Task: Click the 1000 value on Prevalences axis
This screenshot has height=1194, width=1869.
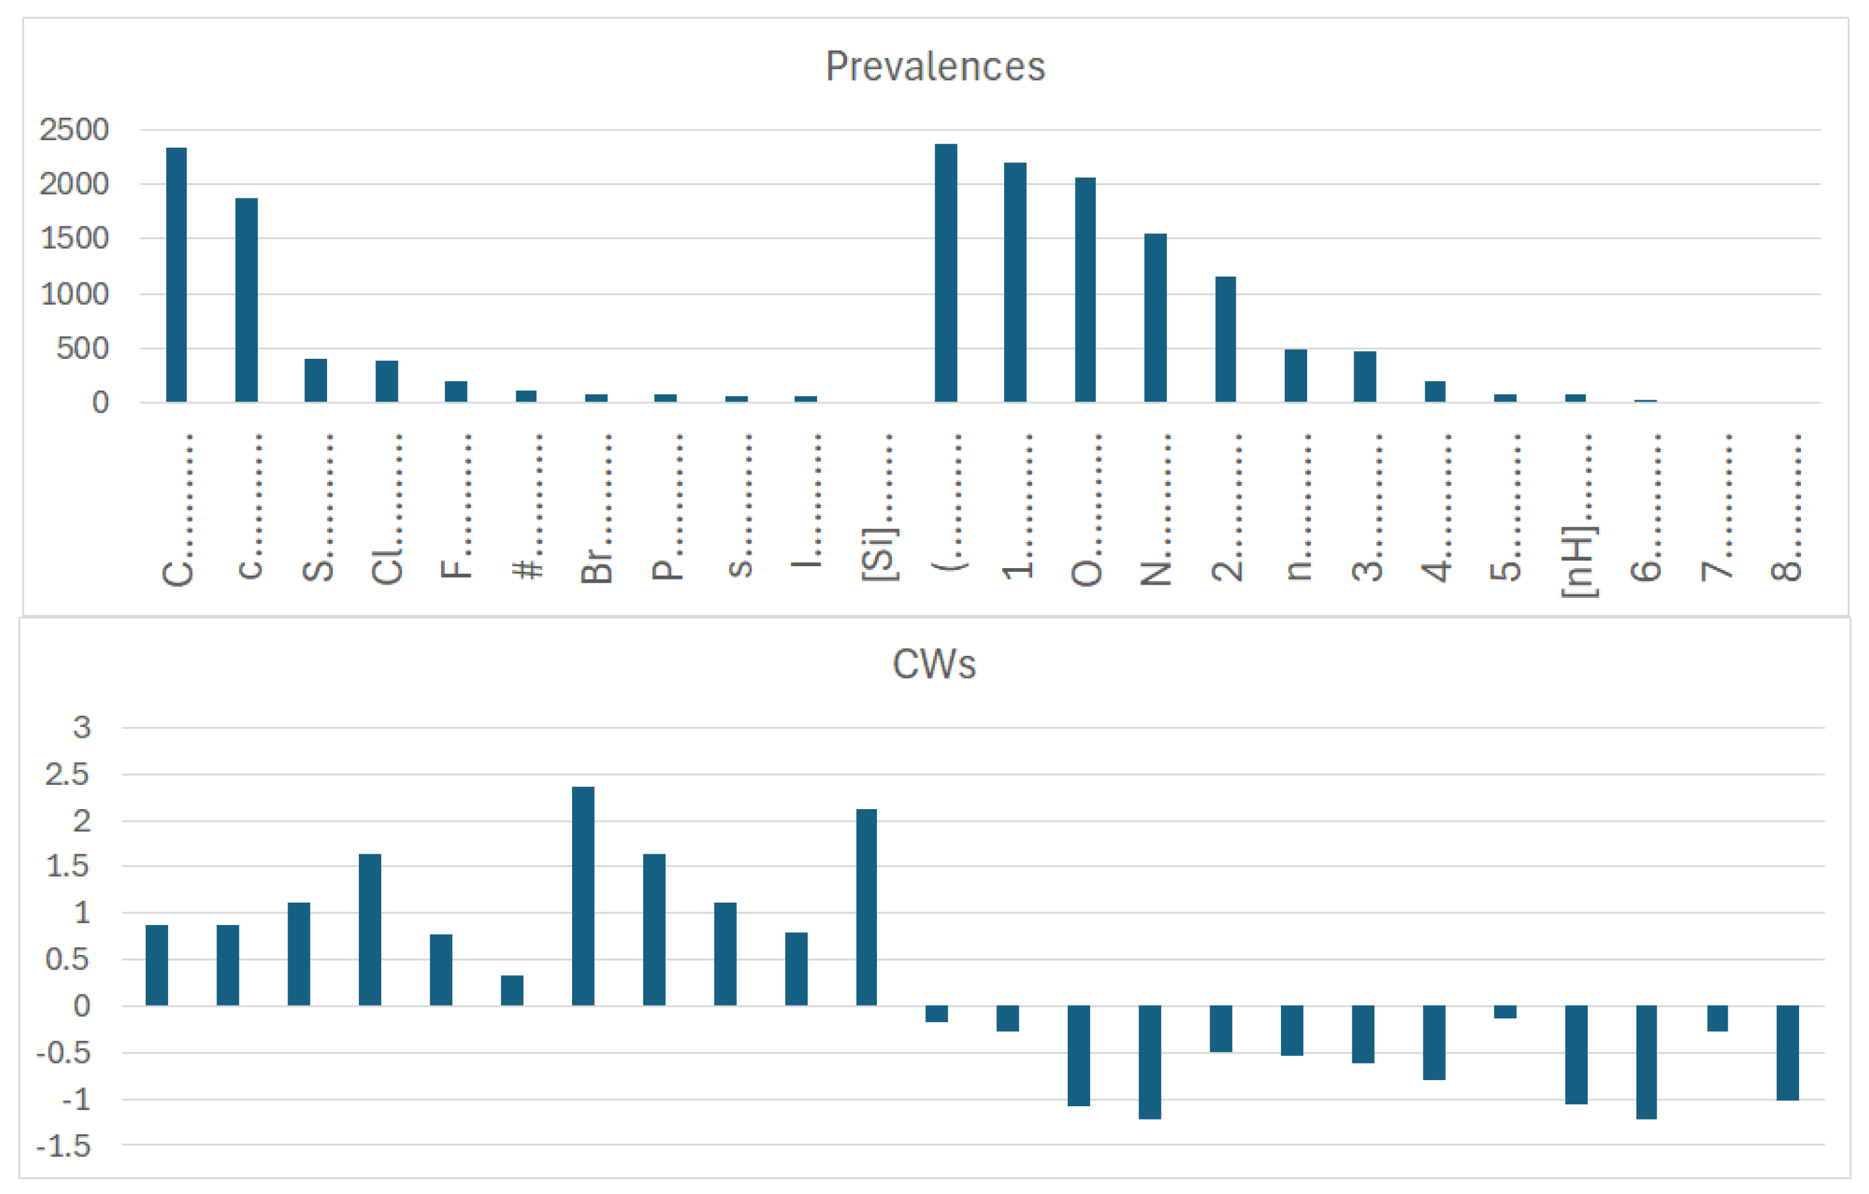Action: pyautogui.click(x=74, y=294)
